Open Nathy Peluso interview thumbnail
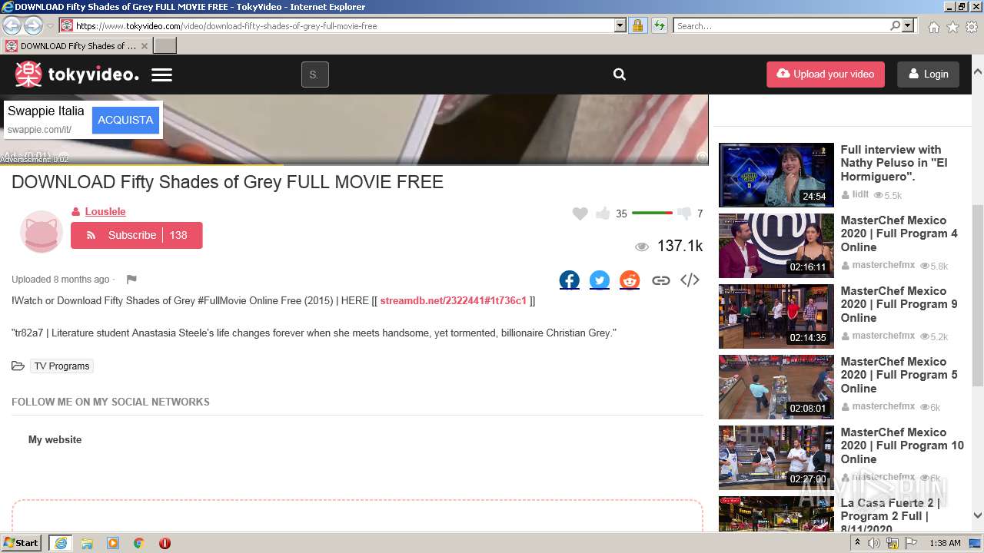 pyautogui.click(x=776, y=174)
